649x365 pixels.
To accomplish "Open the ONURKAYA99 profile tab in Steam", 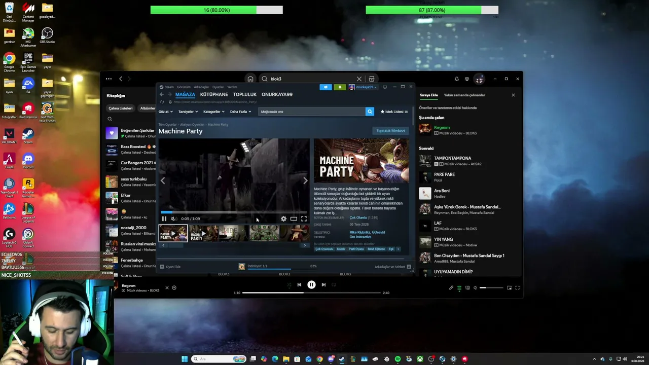I will [277, 94].
